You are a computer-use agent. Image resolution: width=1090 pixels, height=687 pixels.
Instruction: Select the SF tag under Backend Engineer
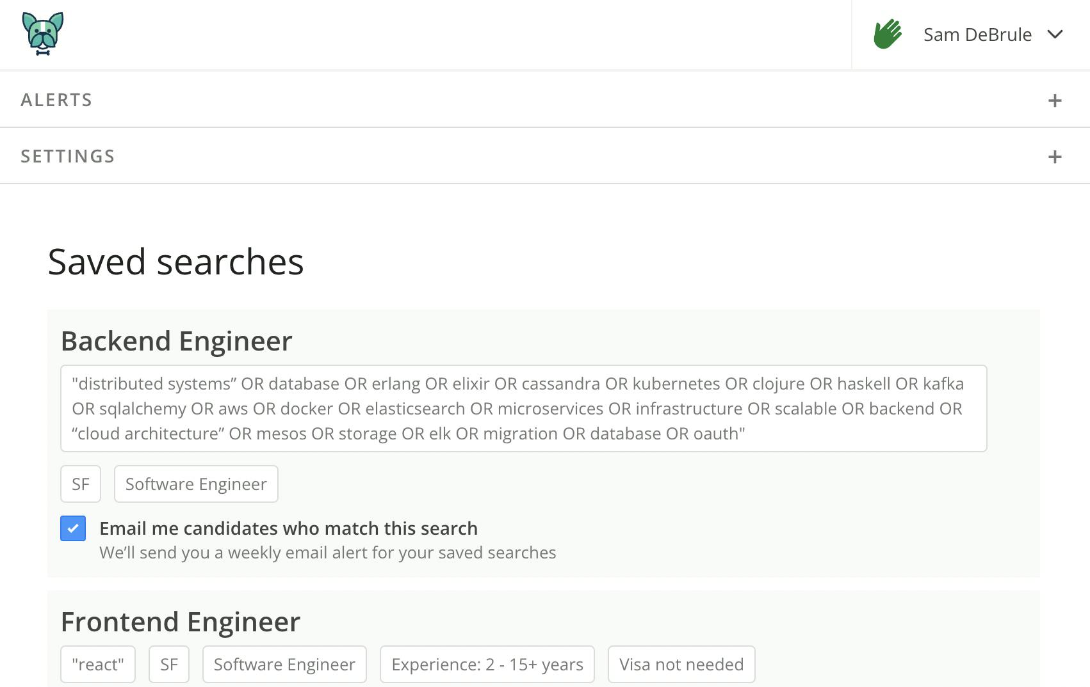coord(81,484)
